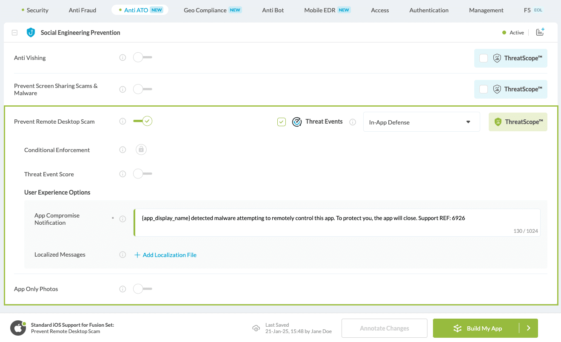The height and width of the screenshot is (342, 561).
Task: Click the Last Saved history icon
Action: (256, 328)
